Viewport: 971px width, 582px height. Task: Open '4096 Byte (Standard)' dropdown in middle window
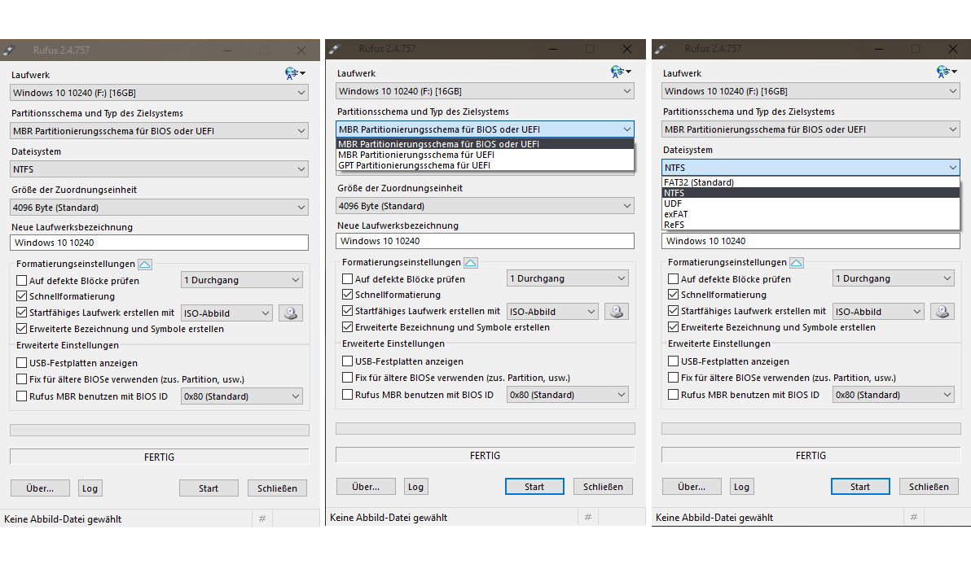click(485, 206)
